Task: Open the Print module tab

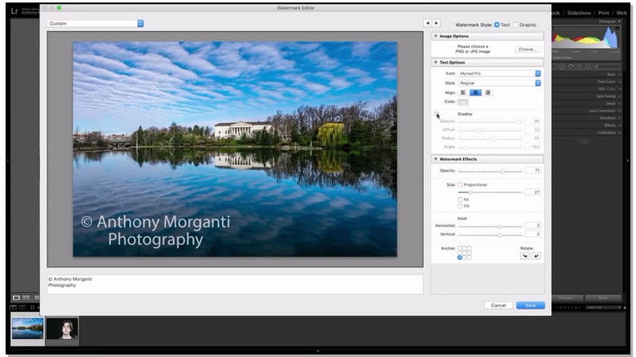Action: [x=603, y=13]
